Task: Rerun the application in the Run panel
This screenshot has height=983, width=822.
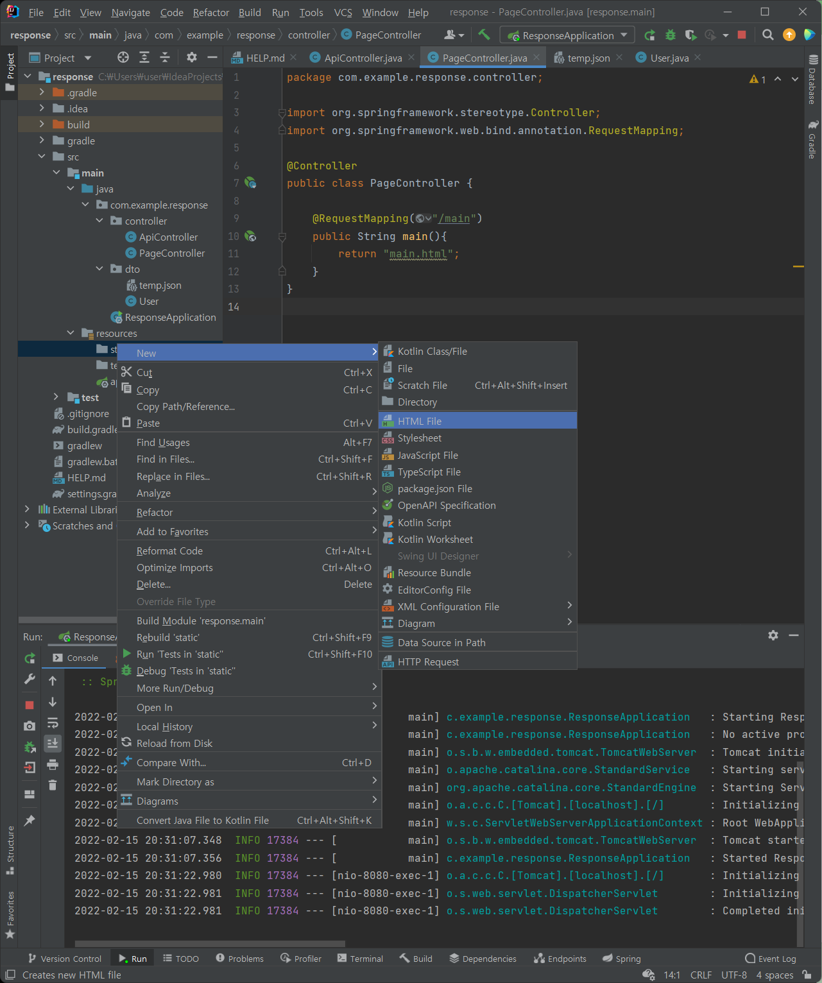Action: coord(30,658)
